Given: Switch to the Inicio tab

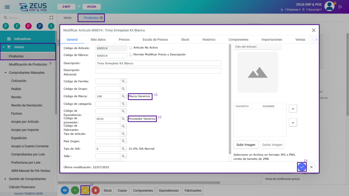Looking at the screenshot, I should pos(67,18).
